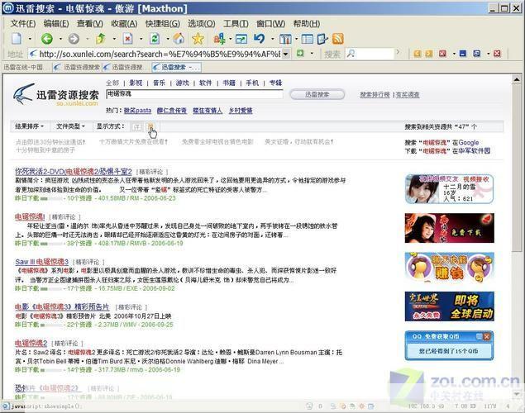Select the list display mode icon
The width and height of the screenshot is (525, 413).
(x=136, y=126)
